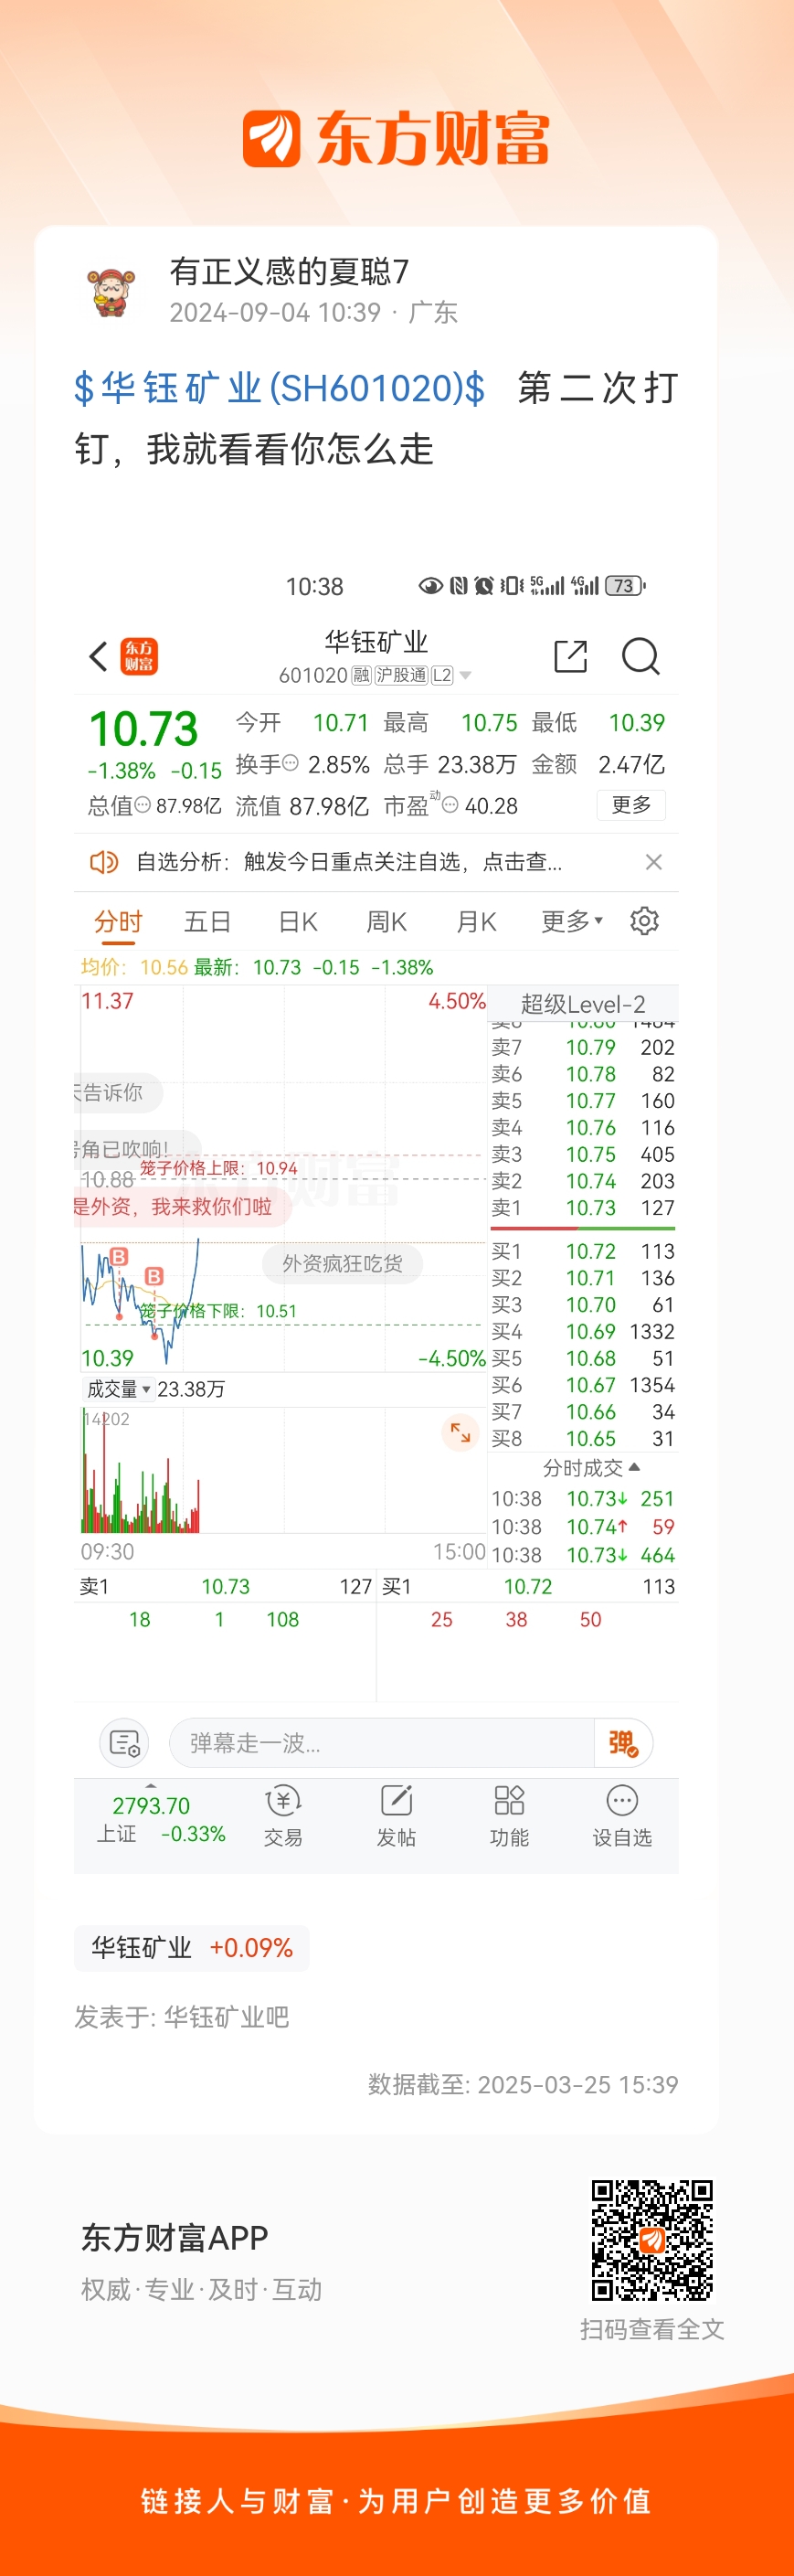Screen dimensions: 794x2576
Task: Expand the 上证 index bar
Action: coord(151,1786)
